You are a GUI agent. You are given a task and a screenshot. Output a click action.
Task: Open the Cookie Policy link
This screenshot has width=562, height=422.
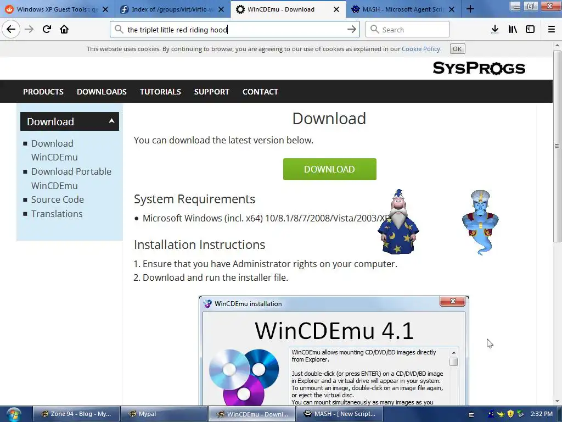point(421,49)
